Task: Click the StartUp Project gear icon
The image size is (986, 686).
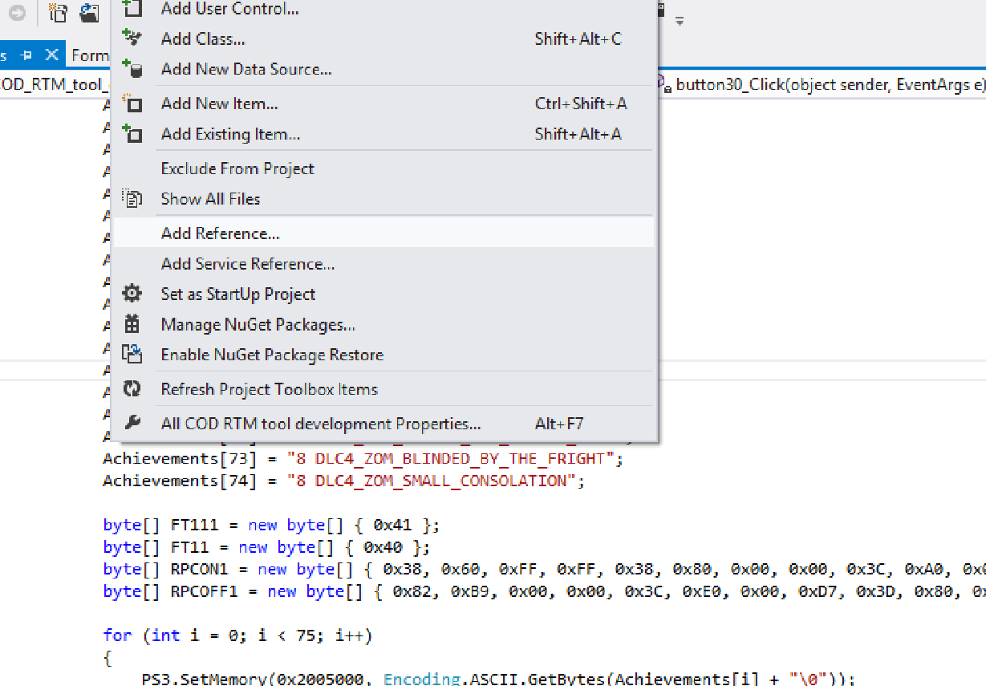Action: pos(132,294)
